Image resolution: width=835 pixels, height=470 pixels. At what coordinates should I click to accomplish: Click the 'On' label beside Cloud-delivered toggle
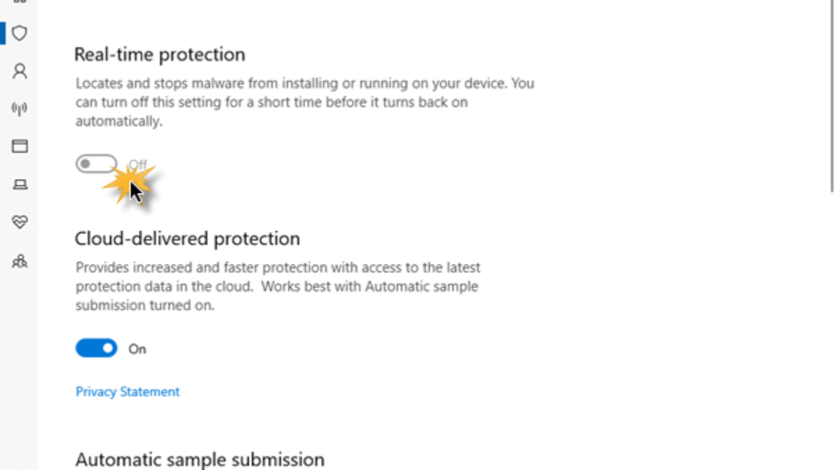[137, 349]
